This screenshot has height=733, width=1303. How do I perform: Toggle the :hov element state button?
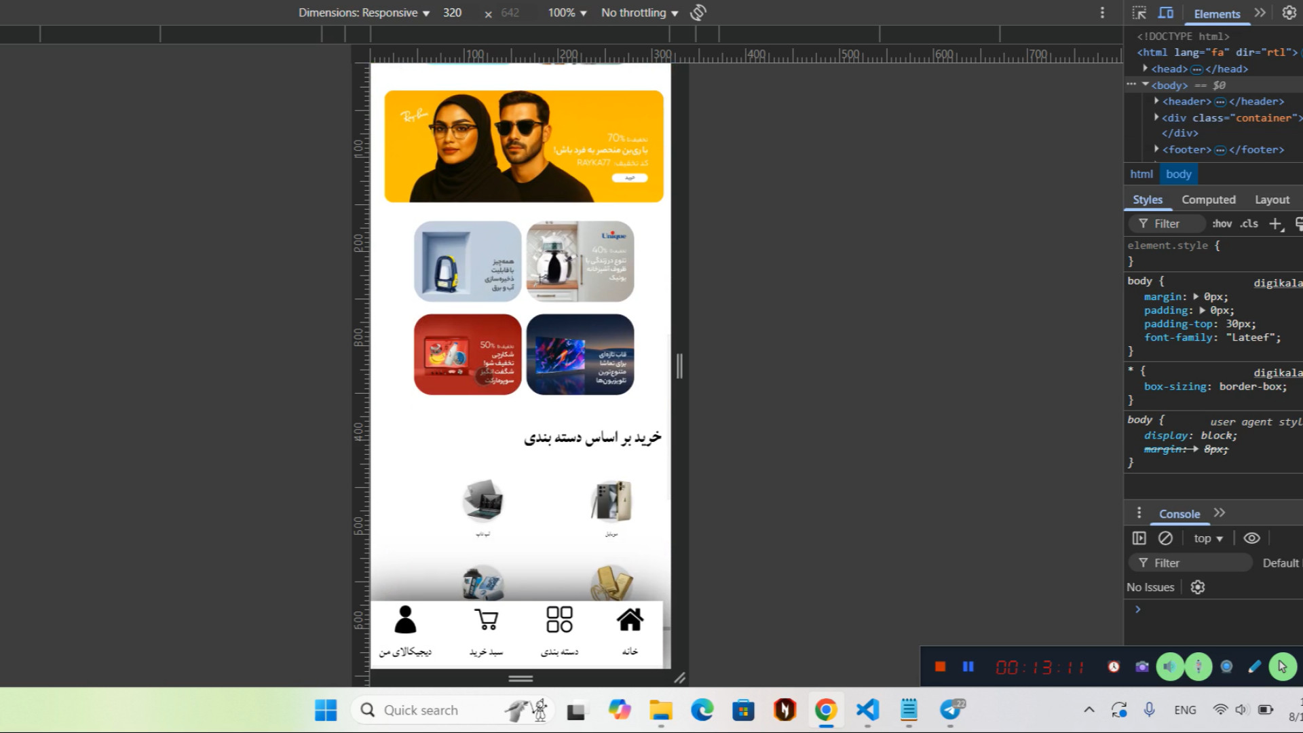pyautogui.click(x=1222, y=223)
